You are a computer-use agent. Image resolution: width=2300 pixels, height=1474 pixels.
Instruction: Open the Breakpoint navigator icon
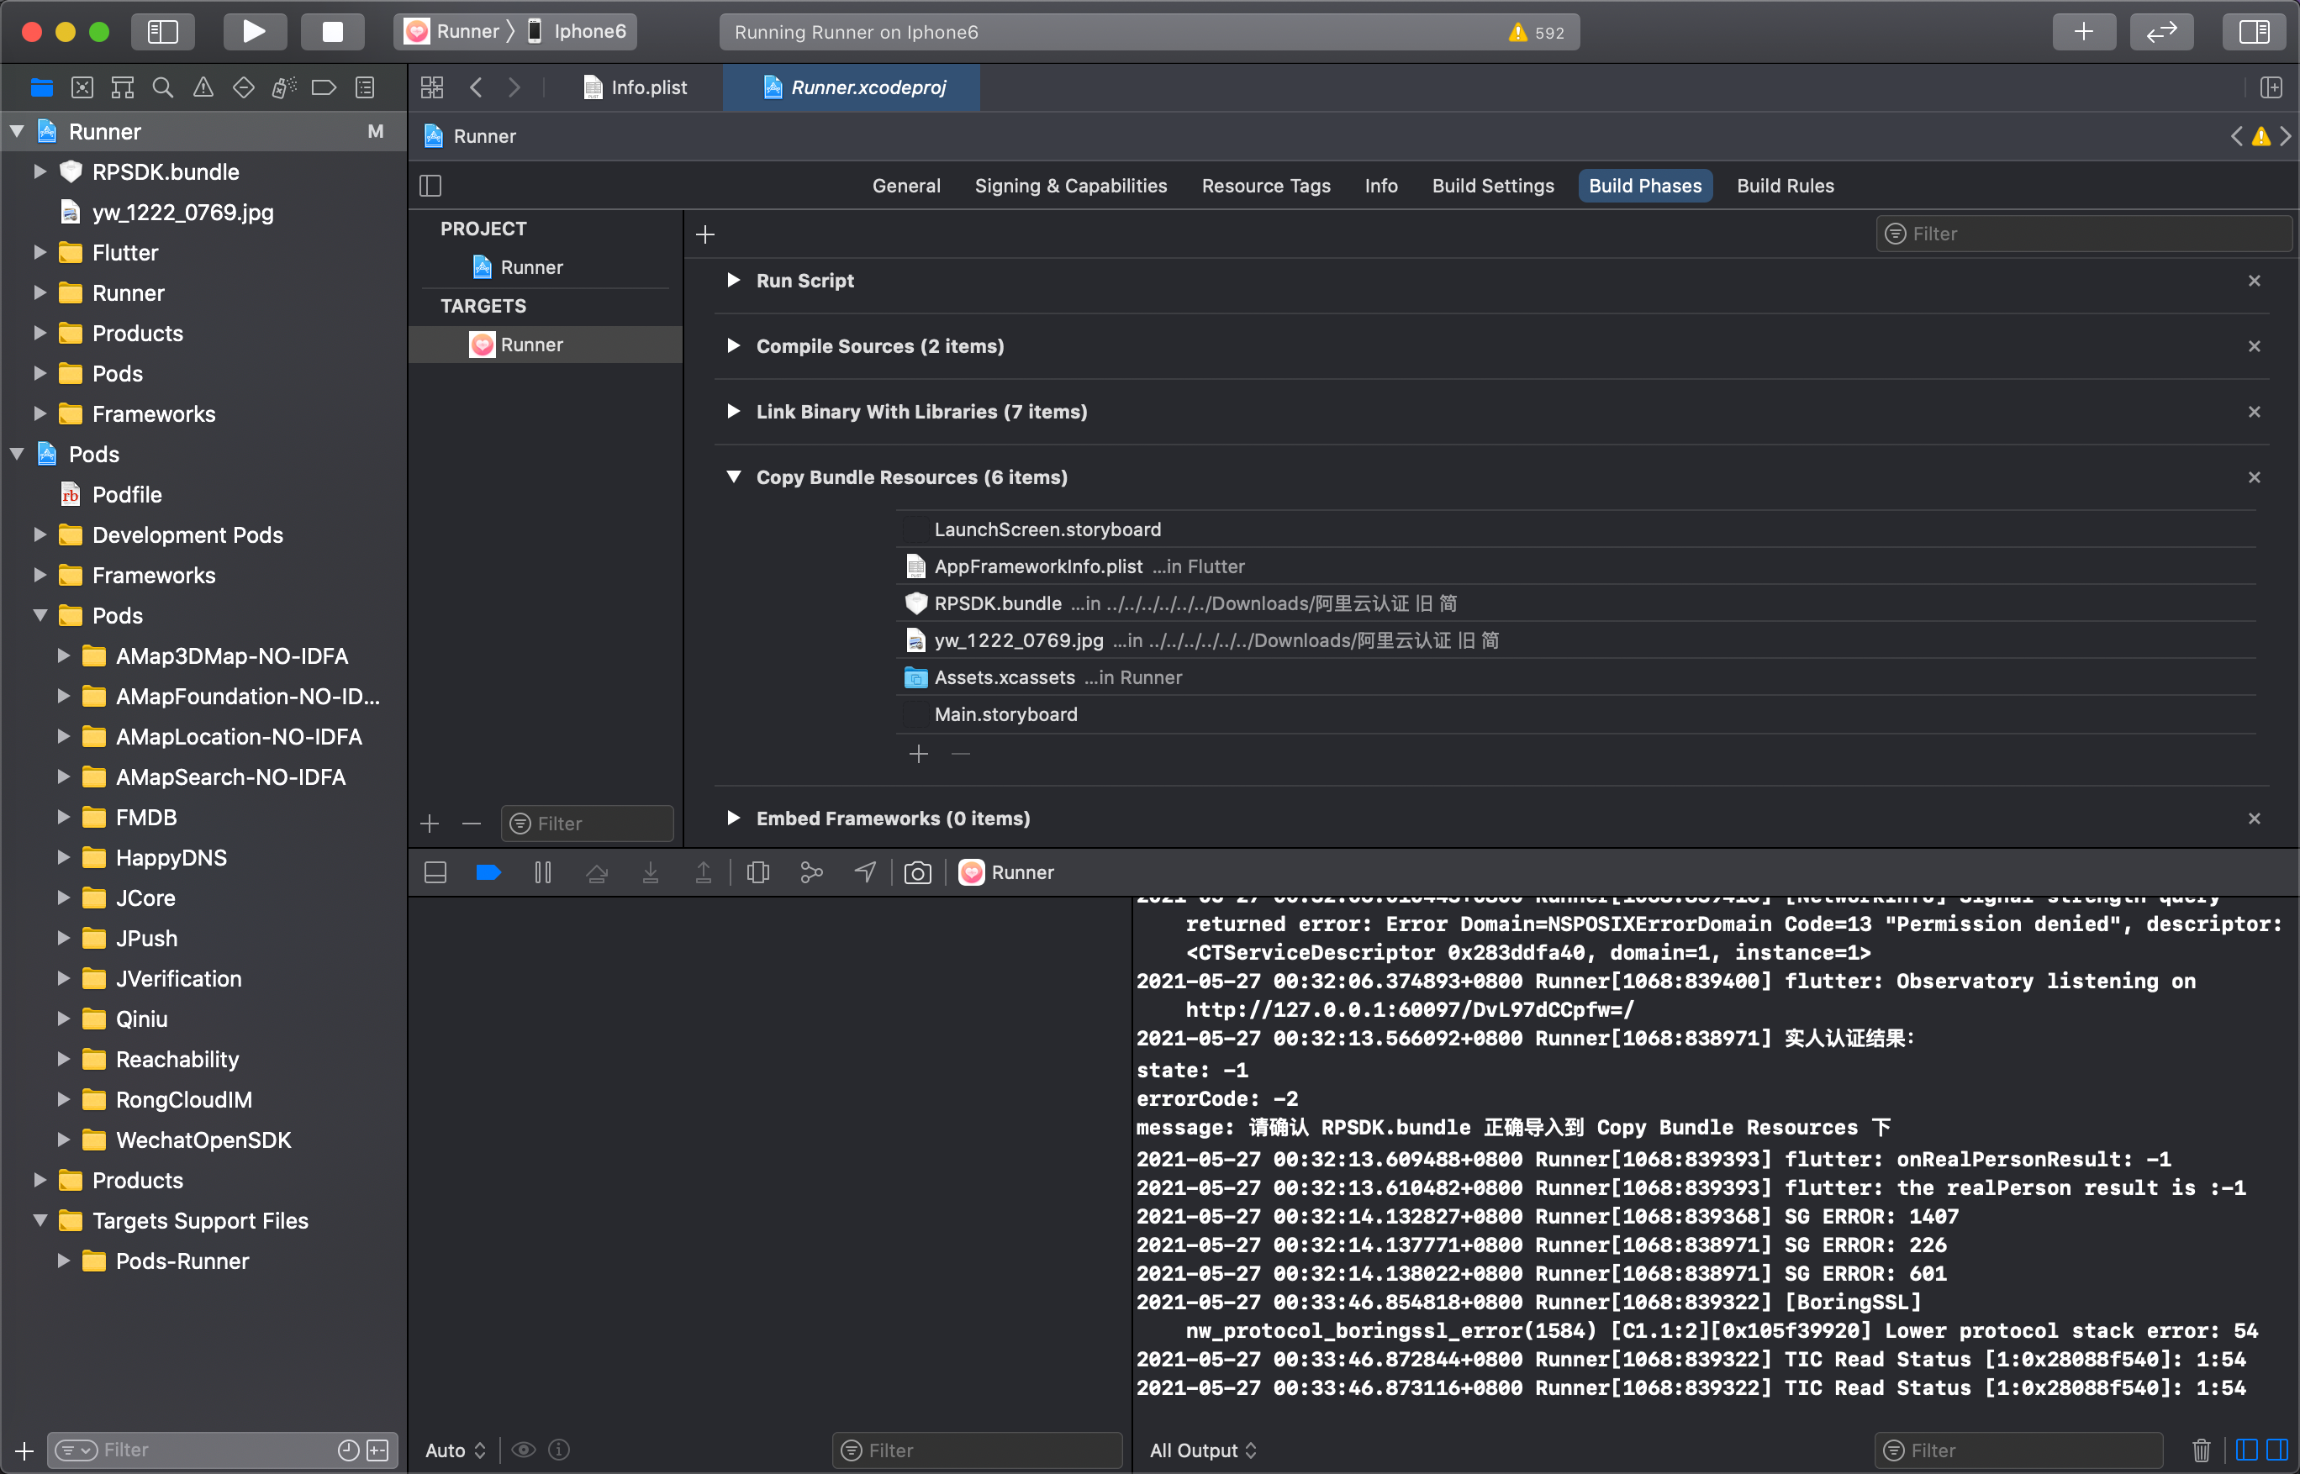click(324, 88)
